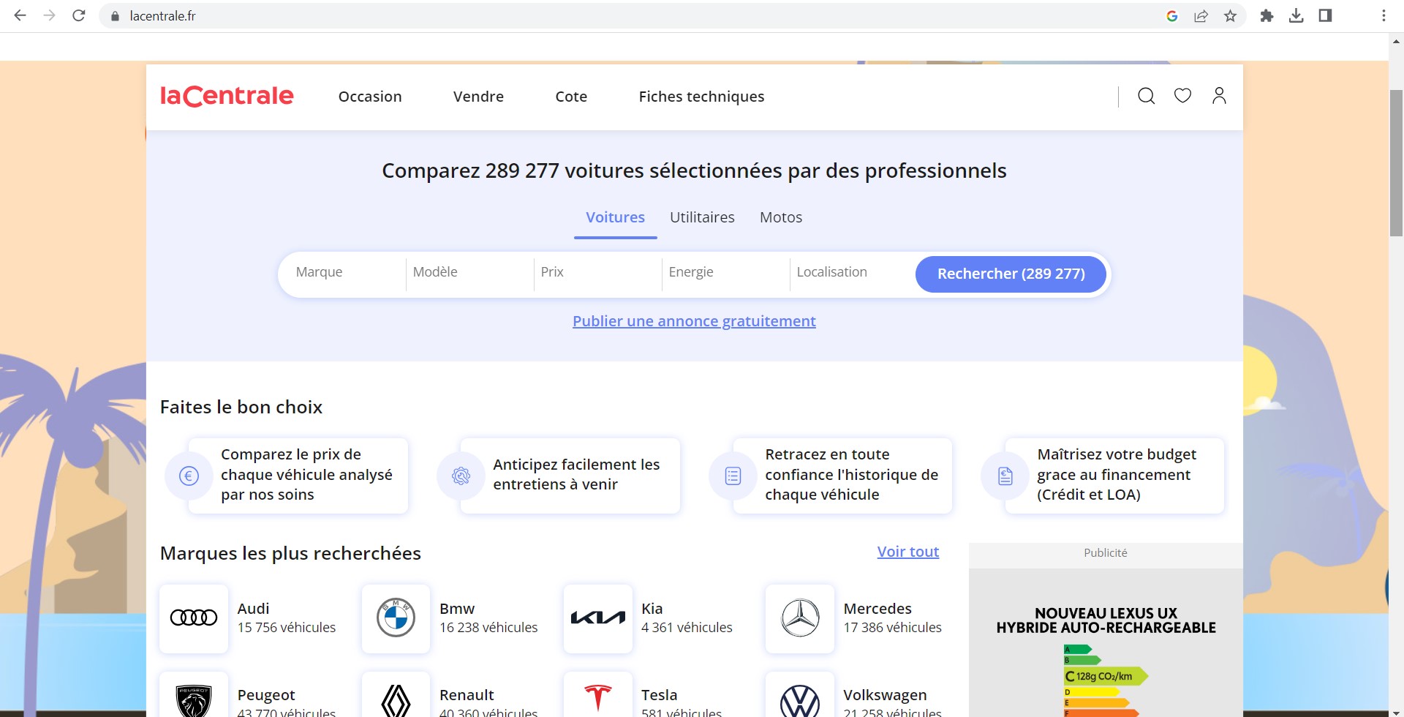This screenshot has width=1404, height=717.
Task: Reload the page in browser
Action: pyautogui.click(x=79, y=16)
